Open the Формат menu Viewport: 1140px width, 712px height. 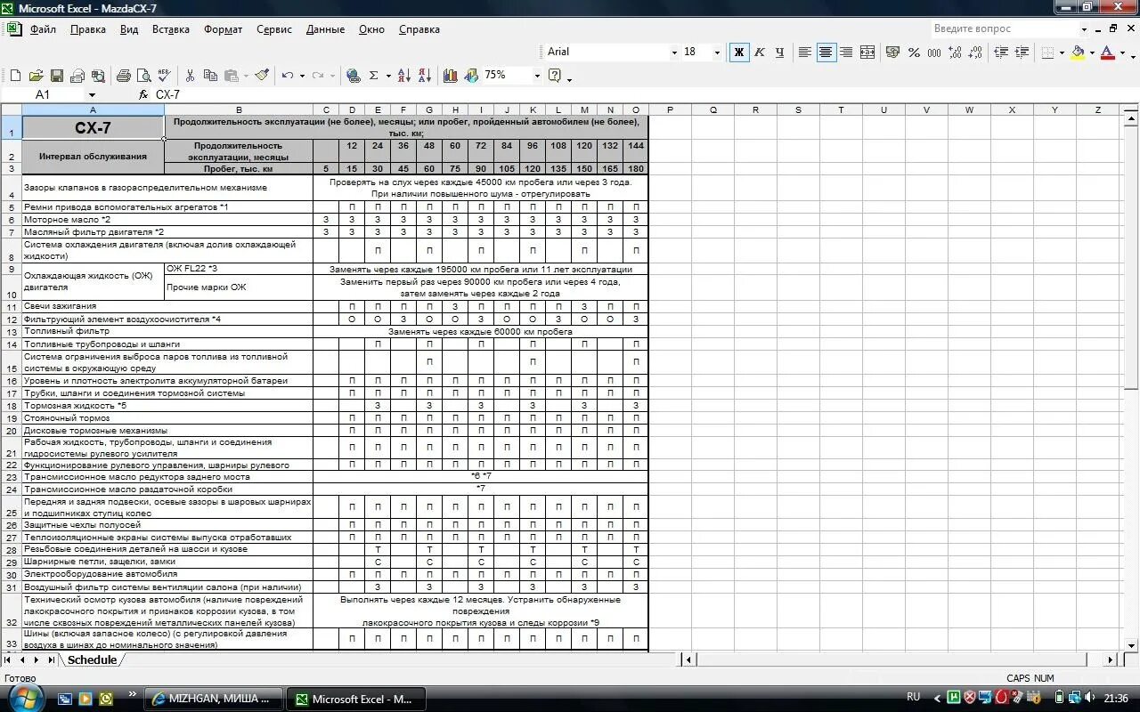pyautogui.click(x=223, y=29)
